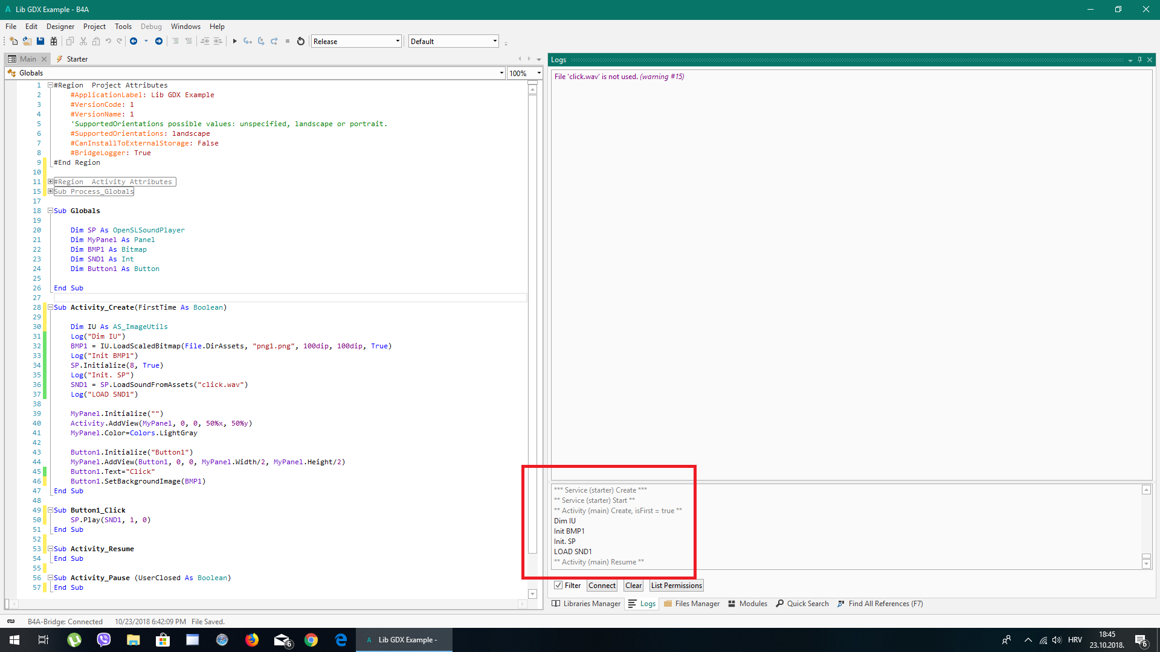The image size is (1160, 652).
Task: Click the export zip package icon
Action: [54, 41]
